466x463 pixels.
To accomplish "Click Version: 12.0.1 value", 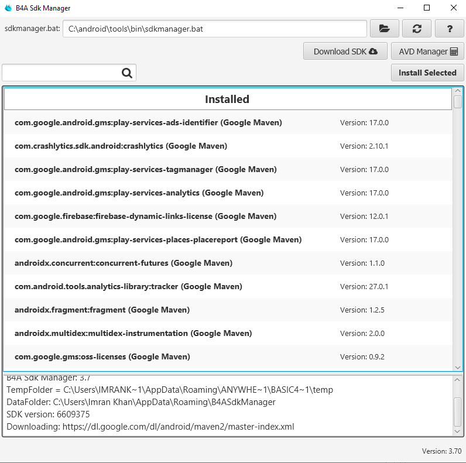I will coord(364,216).
